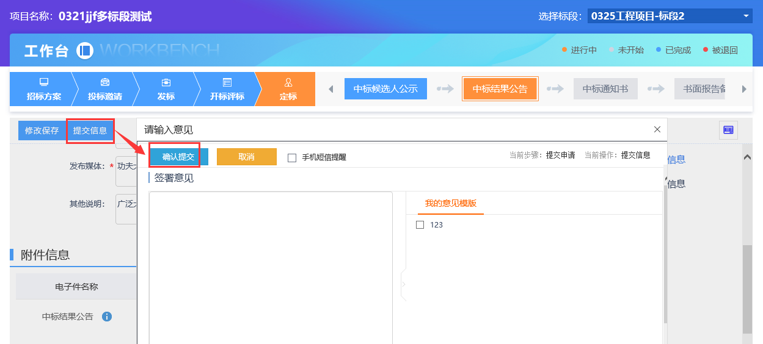This screenshot has width=763, height=344.
Task: Click the workbench sidebar toggle icon
Action: (x=84, y=51)
